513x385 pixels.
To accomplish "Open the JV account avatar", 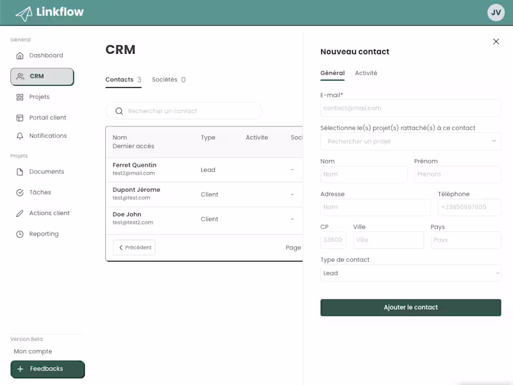I will [494, 12].
